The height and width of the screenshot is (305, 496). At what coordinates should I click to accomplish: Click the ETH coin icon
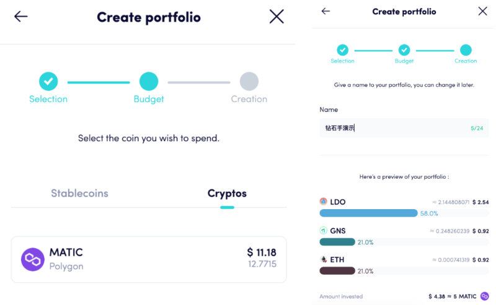[323, 260]
